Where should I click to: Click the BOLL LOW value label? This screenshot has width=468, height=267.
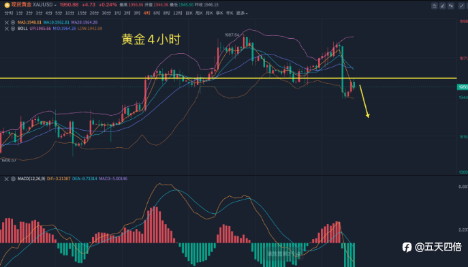[90, 29]
